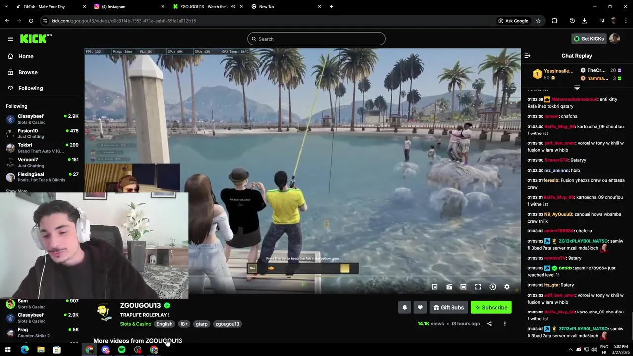The image size is (633, 356).
Task: Switch to TikTok - Make Your Day tab
Action: 49,7
